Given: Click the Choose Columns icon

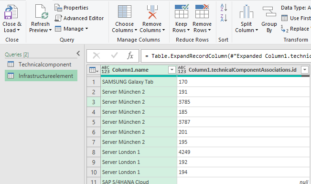Looking at the screenshot, I should click(125, 11).
